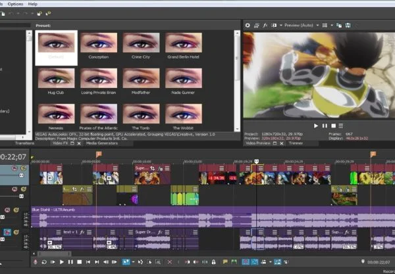The width and height of the screenshot is (395, 274).
Task: Save preview snapshot to file
Action: click(348, 26)
